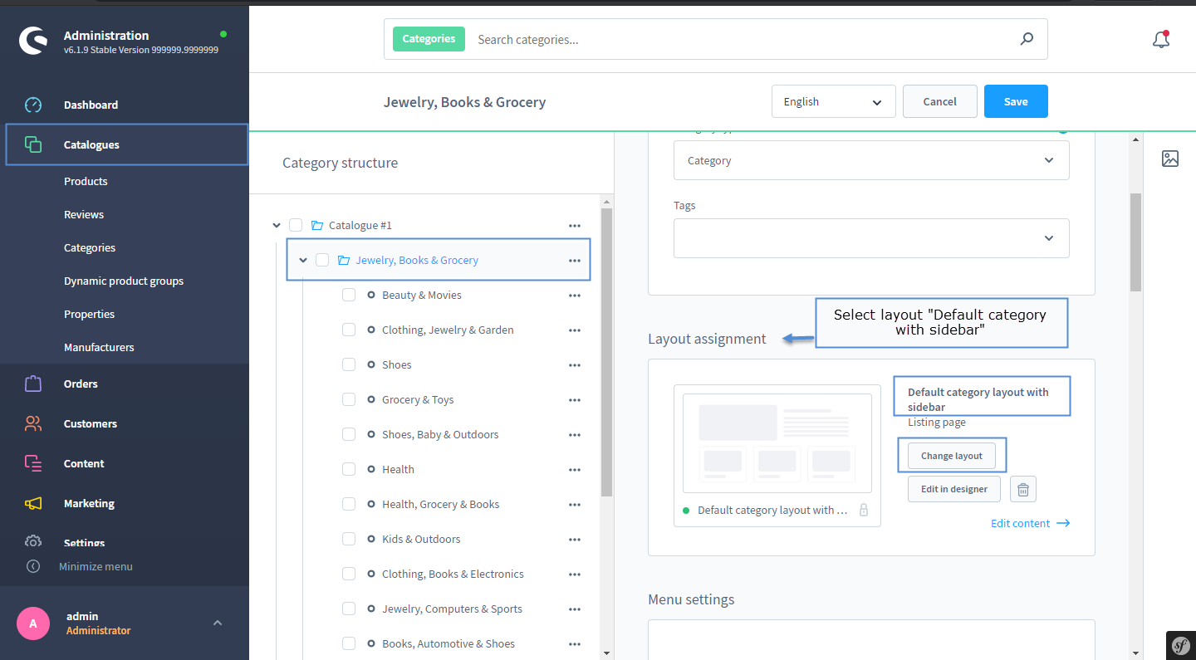1196x660 pixels.
Task: Click the detail panel vertical scrollbar
Action: pos(1135,241)
